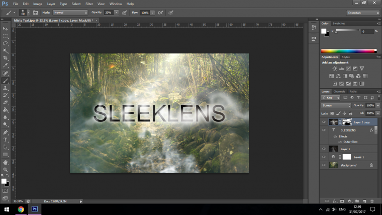
Task: Toggle lock transparent pixels
Action: coord(332,113)
